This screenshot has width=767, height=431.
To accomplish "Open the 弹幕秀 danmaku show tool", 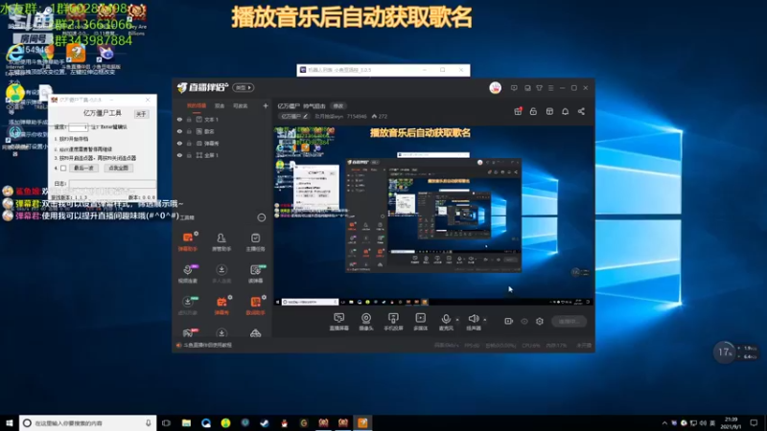I will click(221, 305).
